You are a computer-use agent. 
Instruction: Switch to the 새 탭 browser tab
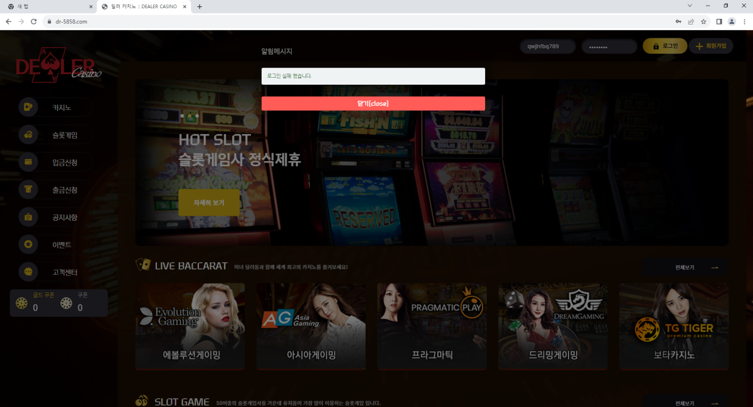[50, 6]
